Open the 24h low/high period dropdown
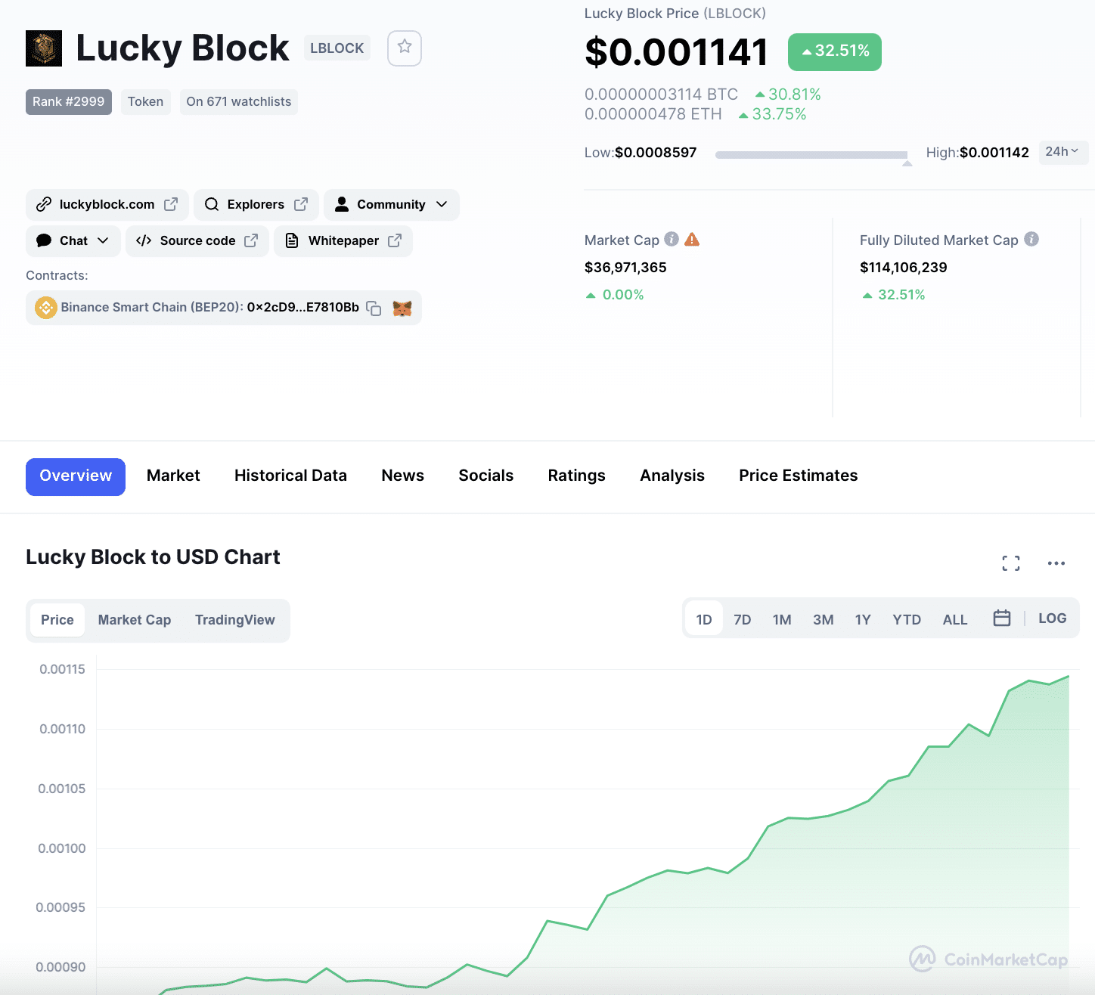The image size is (1095, 995). 1063,152
